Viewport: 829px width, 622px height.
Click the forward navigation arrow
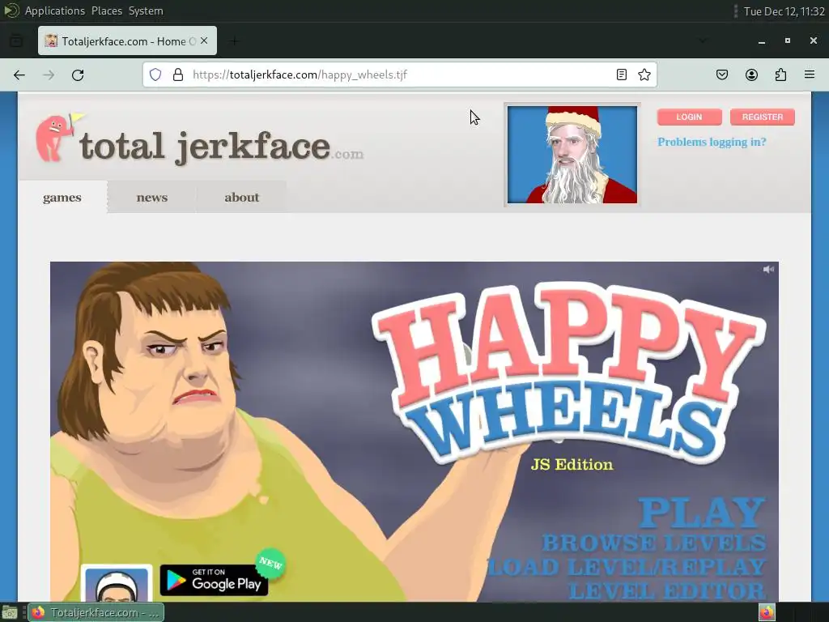(49, 75)
